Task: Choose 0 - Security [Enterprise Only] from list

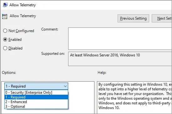Action: point(36,93)
